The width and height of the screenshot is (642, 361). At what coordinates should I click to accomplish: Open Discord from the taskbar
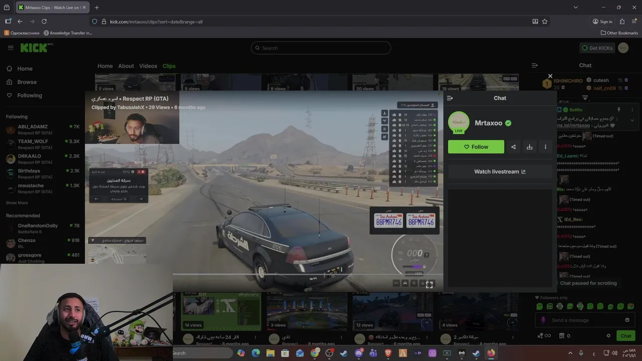[x=359, y=353]
